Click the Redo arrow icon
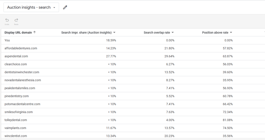 pos(16,20)
